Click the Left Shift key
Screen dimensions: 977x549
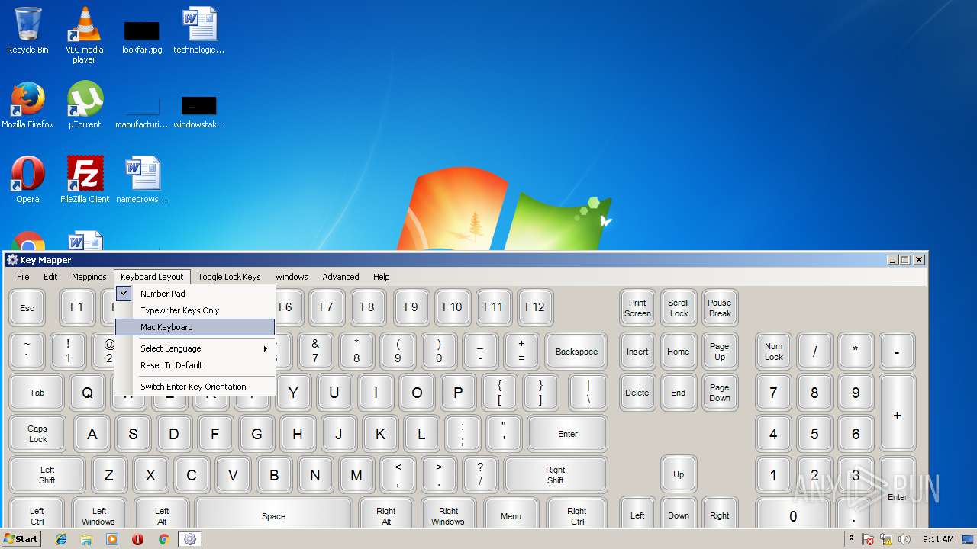[47, 475]
